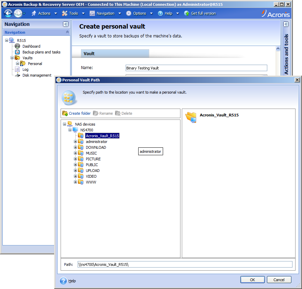Open the Tools menu
The image size is (302, 289).
tap(74, 13)
